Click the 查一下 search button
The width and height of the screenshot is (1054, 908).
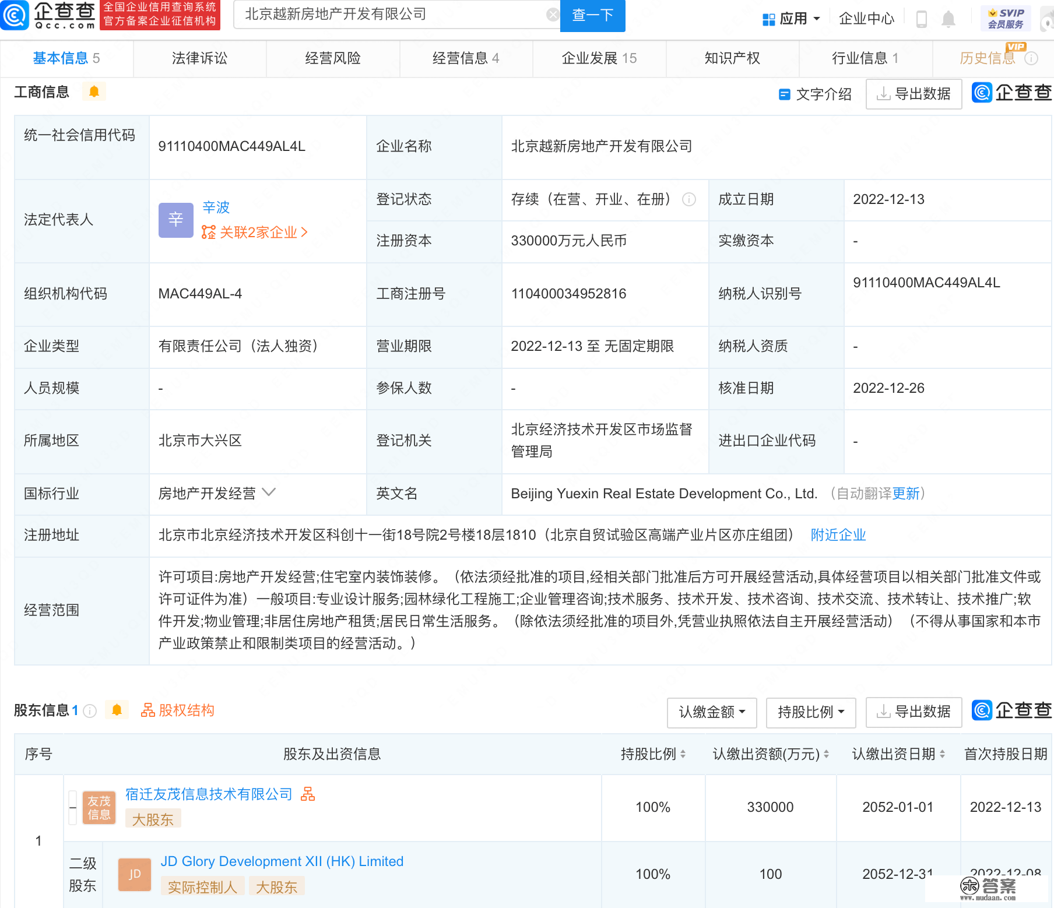click(592, 15)
